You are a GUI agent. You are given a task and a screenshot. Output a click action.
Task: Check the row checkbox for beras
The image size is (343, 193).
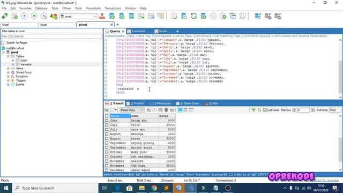pyautogui.click(x=107, y=138)
